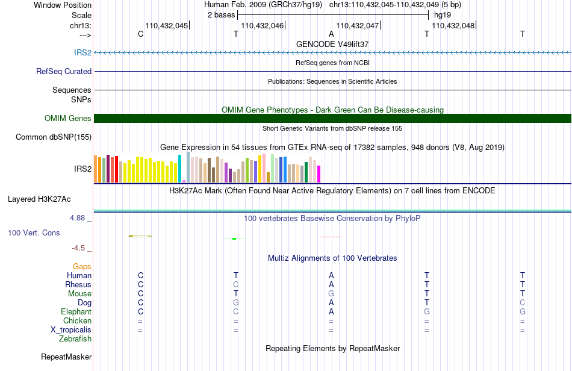
Task: Open the RefSeq Curated track label
Action: click(63, 72)
